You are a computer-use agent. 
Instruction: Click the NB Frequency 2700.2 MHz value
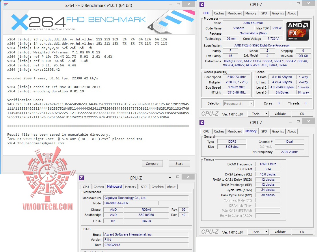click(x=289, y=152)
